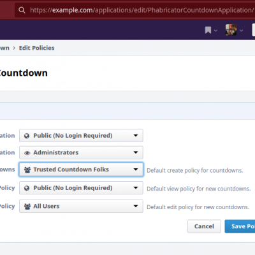255x255 pixels.
Task: Open the All Users edit policy dropdown
Action: [81, 206]
